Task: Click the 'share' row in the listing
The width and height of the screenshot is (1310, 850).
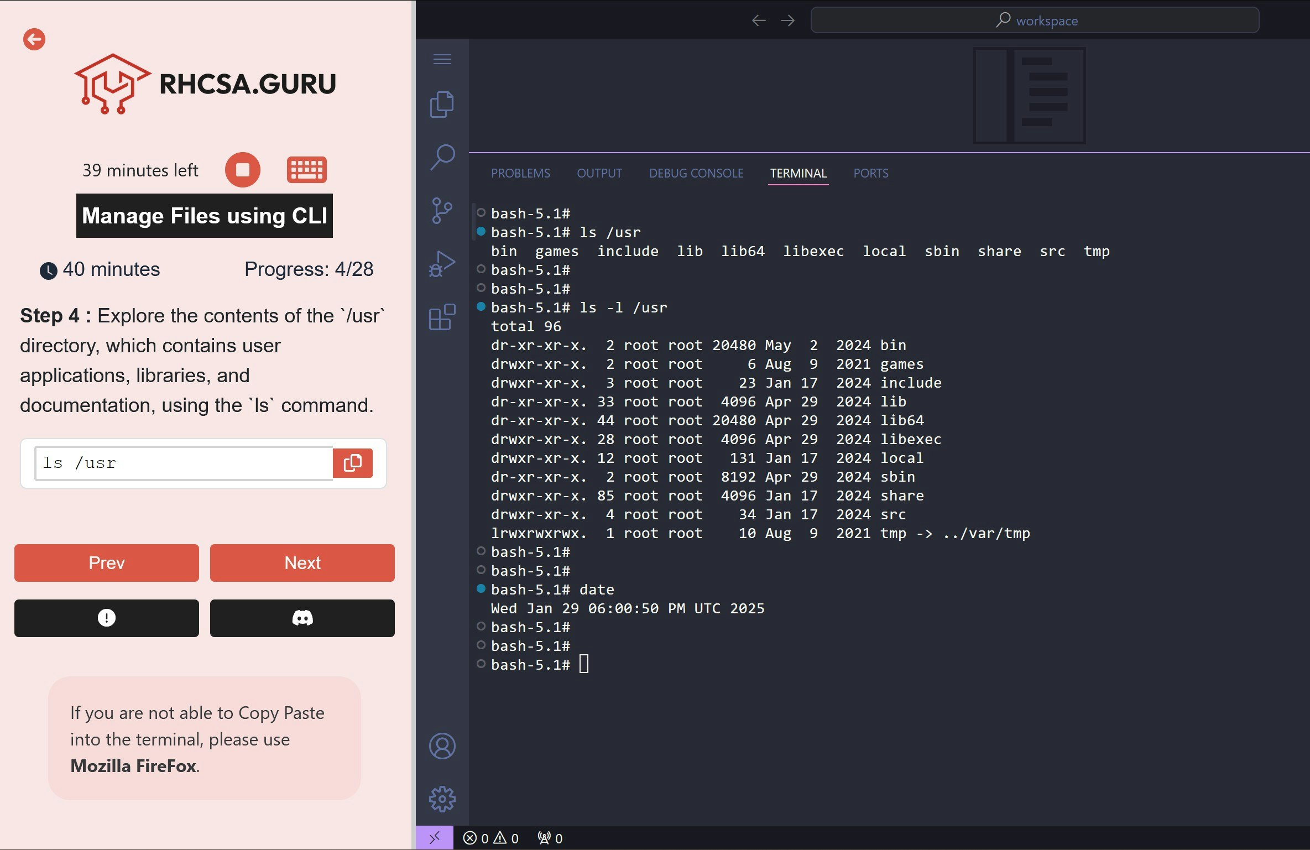Action: click(707, 496)
